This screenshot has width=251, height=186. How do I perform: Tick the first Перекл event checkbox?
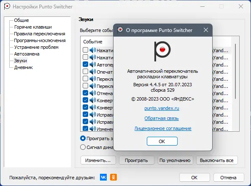(x=85, y=79)
